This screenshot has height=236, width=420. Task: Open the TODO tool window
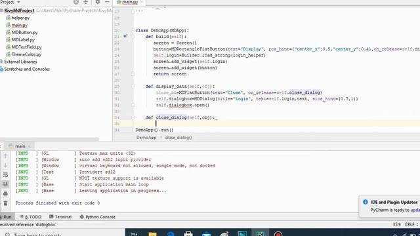[x=30, y=217]
